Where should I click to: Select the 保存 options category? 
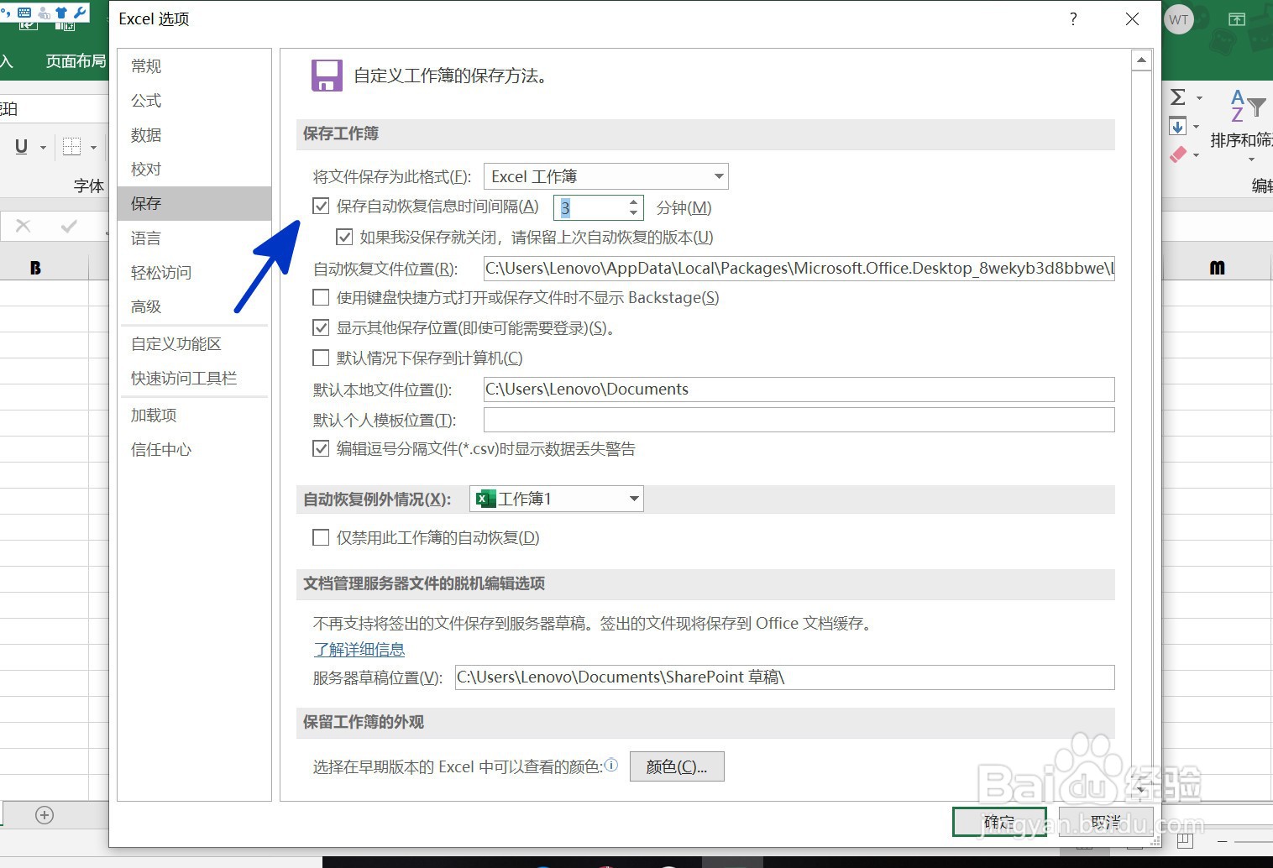pyautogui.click(x=194, y=203)
